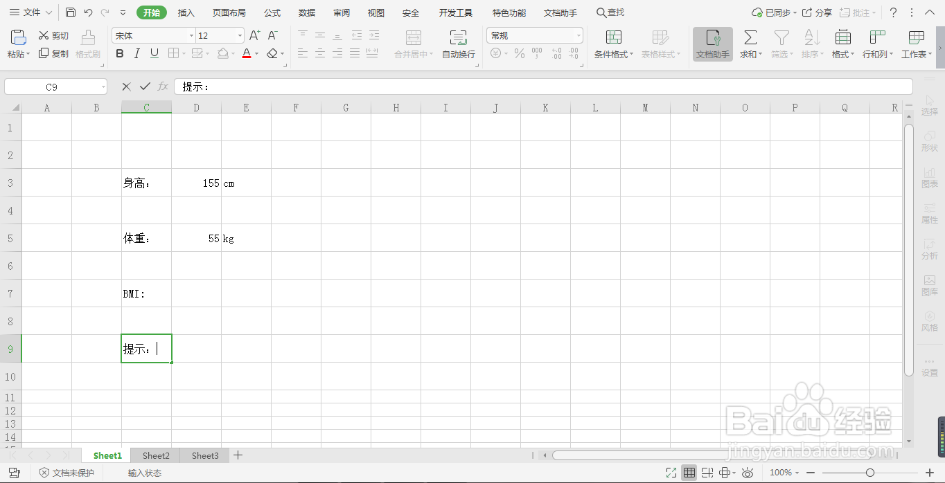Image resolution: width=945 pixels, height=483 pixels.
Task: Switch to the 公式 tab
Action: 272,12
